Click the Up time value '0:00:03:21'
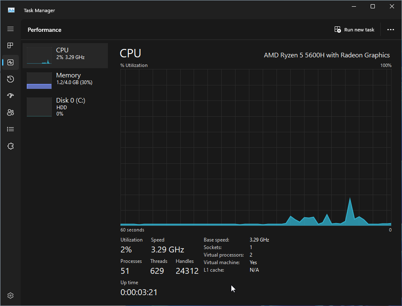The height and width of the screenshot is (306, 402). (x=139, y=292)
